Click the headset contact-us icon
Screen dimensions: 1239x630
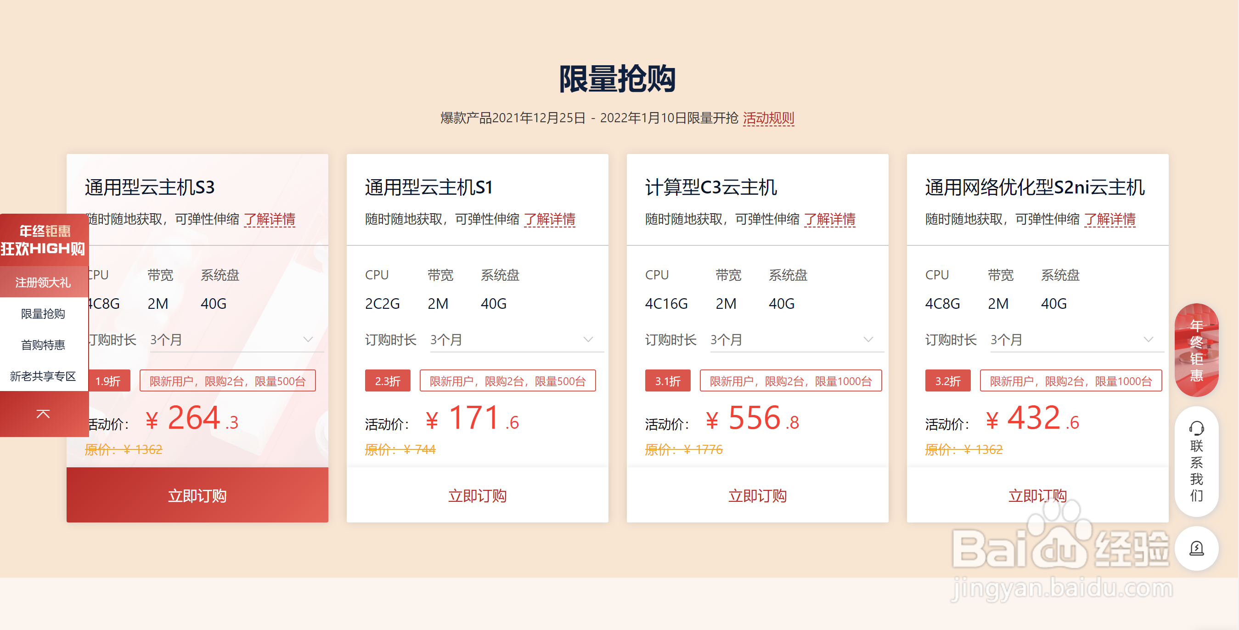point(1196,427)
